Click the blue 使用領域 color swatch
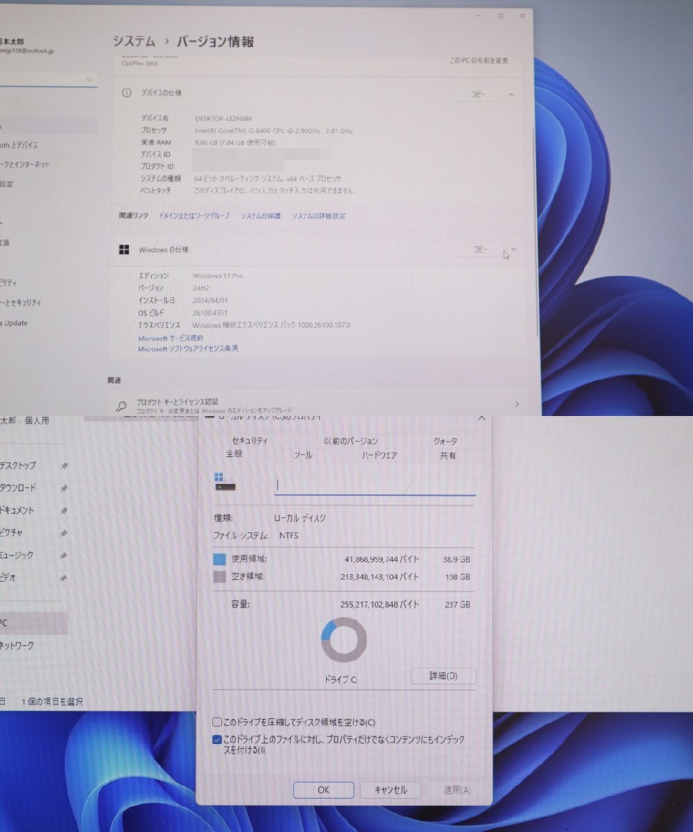Viewport: 693px width, 832px height. point(220,560)
